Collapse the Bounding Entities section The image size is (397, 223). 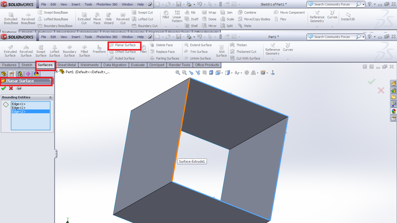tap(50, 98)
